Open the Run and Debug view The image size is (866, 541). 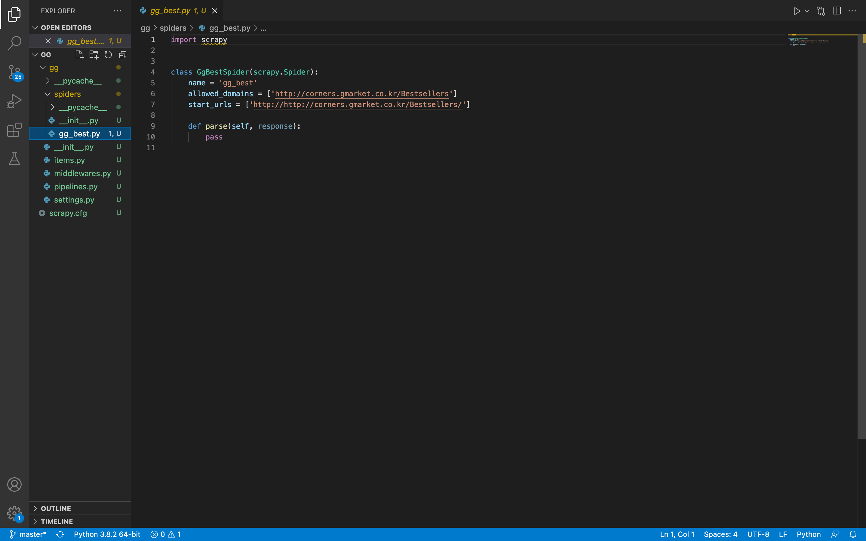[14, 101]
